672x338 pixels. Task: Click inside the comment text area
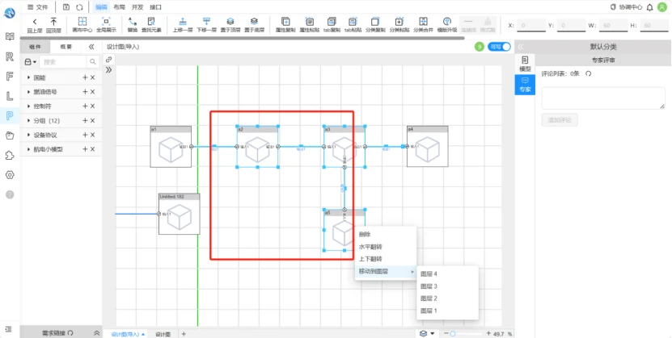click(603, 98)
